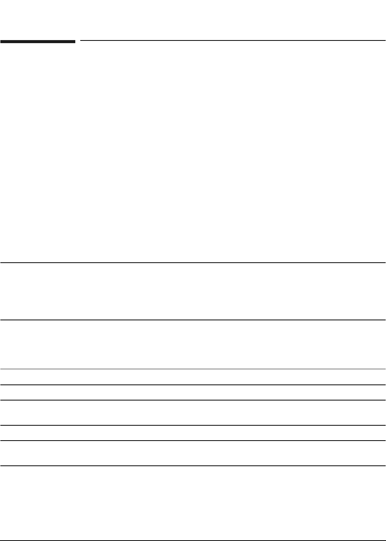
Task: Select the large empty row above the bottom rule
Action: pos(193,503)
